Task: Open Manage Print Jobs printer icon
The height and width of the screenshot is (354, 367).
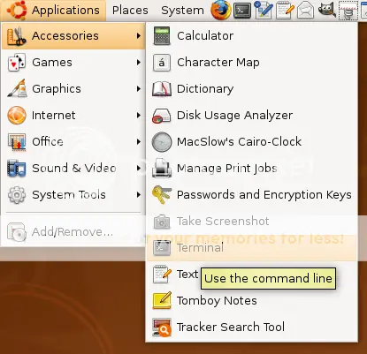Action: 162,168
